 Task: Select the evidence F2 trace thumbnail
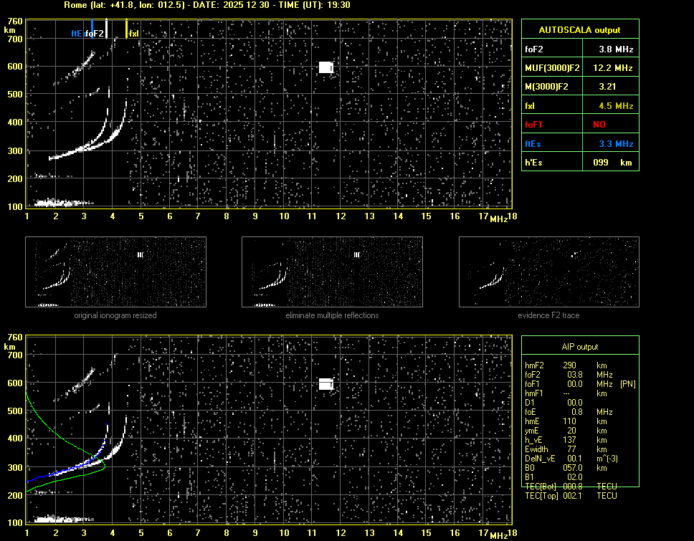point(548,272)
